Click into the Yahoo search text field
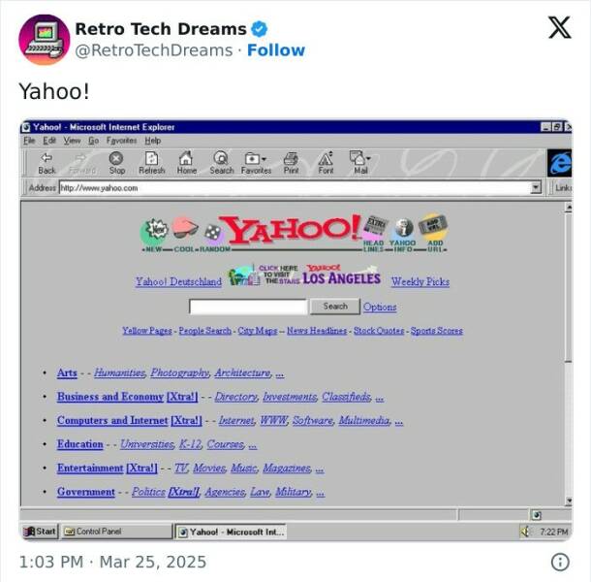 pos(248,307)
